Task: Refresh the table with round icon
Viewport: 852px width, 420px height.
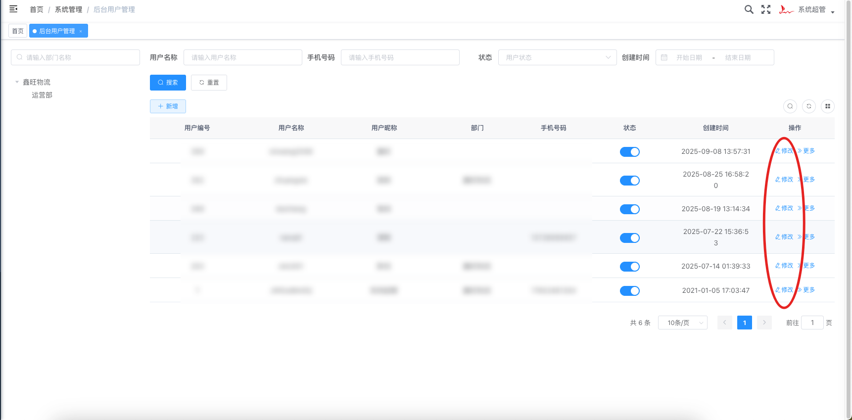Action: (x=809, y=106)
